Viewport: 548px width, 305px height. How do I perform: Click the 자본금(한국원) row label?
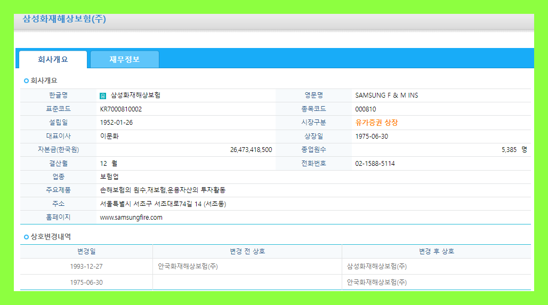pyautogui.click(x=58, y=150)
